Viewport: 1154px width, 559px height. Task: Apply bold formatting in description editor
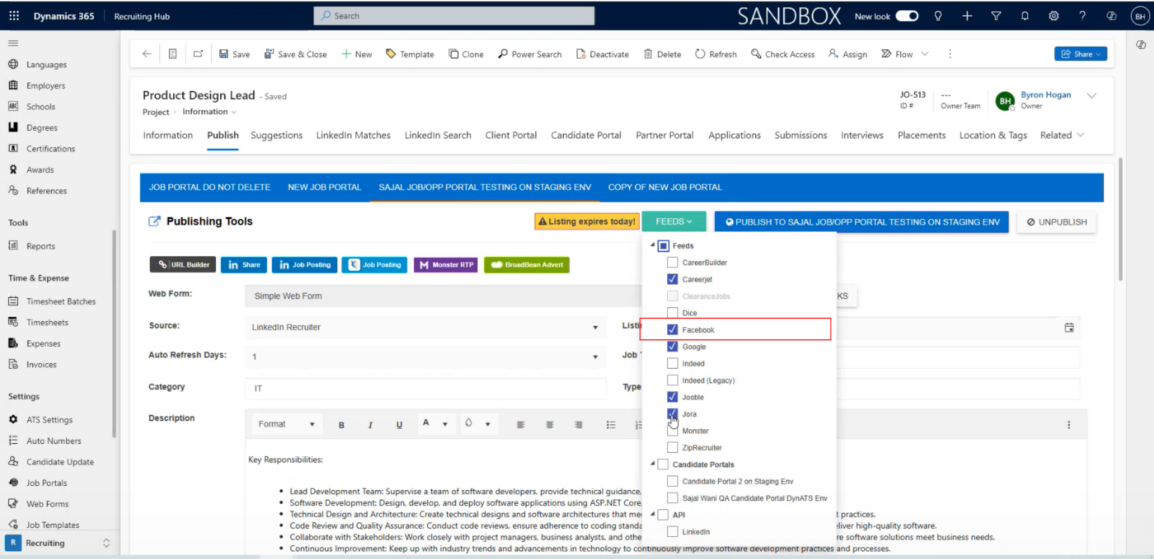click(x=341, y=425)
